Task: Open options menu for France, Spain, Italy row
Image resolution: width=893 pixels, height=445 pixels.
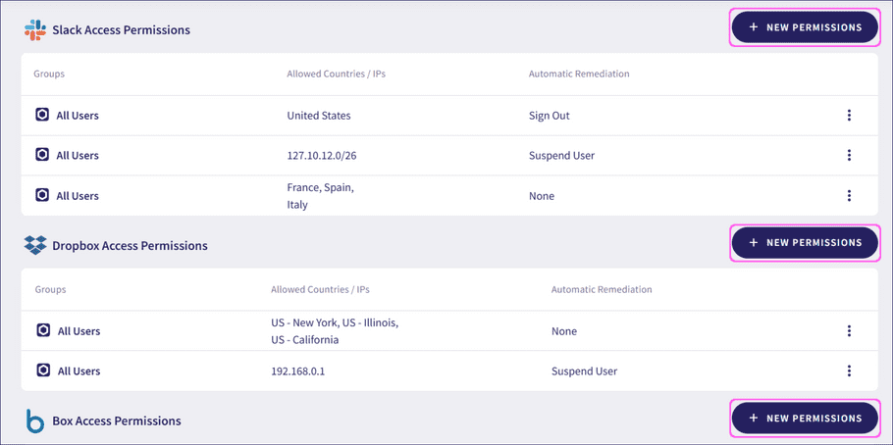Action: click(849, 196)
